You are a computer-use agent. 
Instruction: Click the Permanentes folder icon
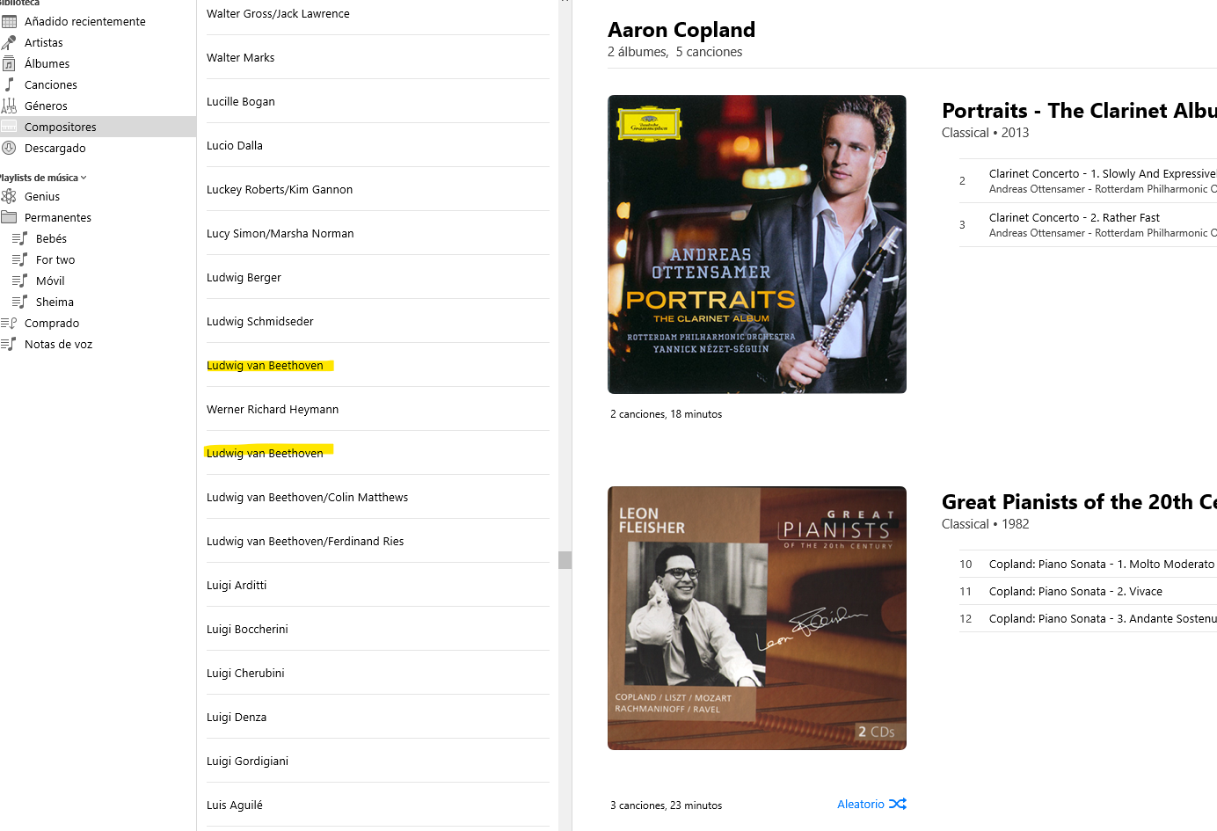click(9, 217)
